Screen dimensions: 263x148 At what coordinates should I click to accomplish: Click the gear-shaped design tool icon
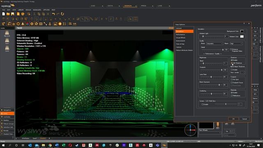(x=18, y=24)
